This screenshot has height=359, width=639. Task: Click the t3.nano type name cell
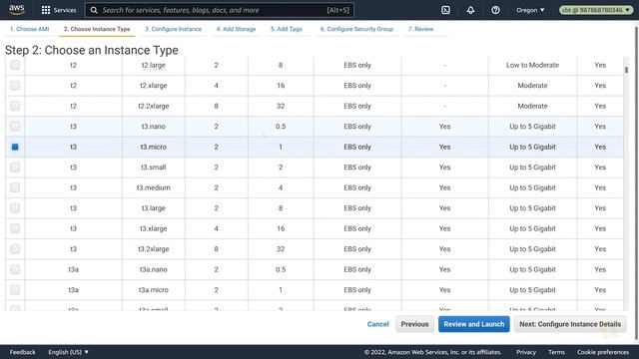pyautogui.click(x=153, y=127)
